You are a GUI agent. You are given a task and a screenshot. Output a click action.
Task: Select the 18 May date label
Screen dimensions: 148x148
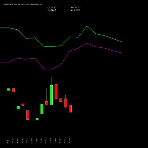tap(51, 141)
